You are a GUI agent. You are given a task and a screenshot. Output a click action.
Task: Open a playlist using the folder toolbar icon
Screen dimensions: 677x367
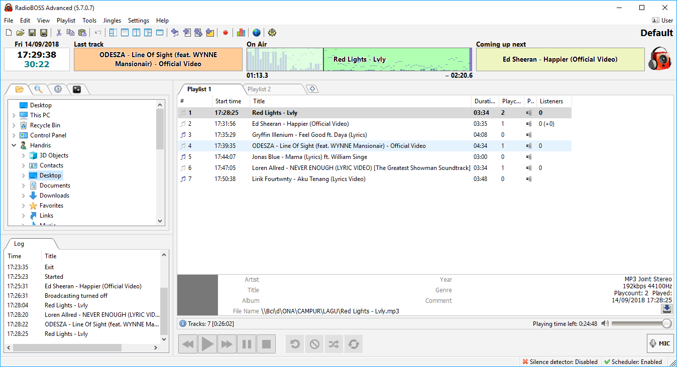20,33
